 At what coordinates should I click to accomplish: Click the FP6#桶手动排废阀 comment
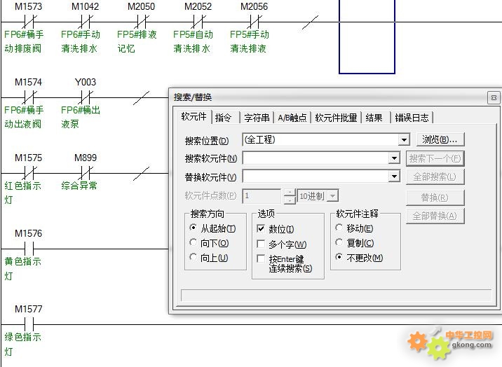tap(24, 41)
